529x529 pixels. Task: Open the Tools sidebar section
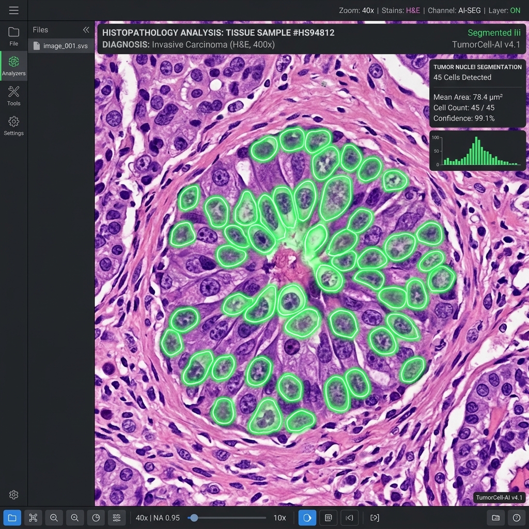[13, 96]
